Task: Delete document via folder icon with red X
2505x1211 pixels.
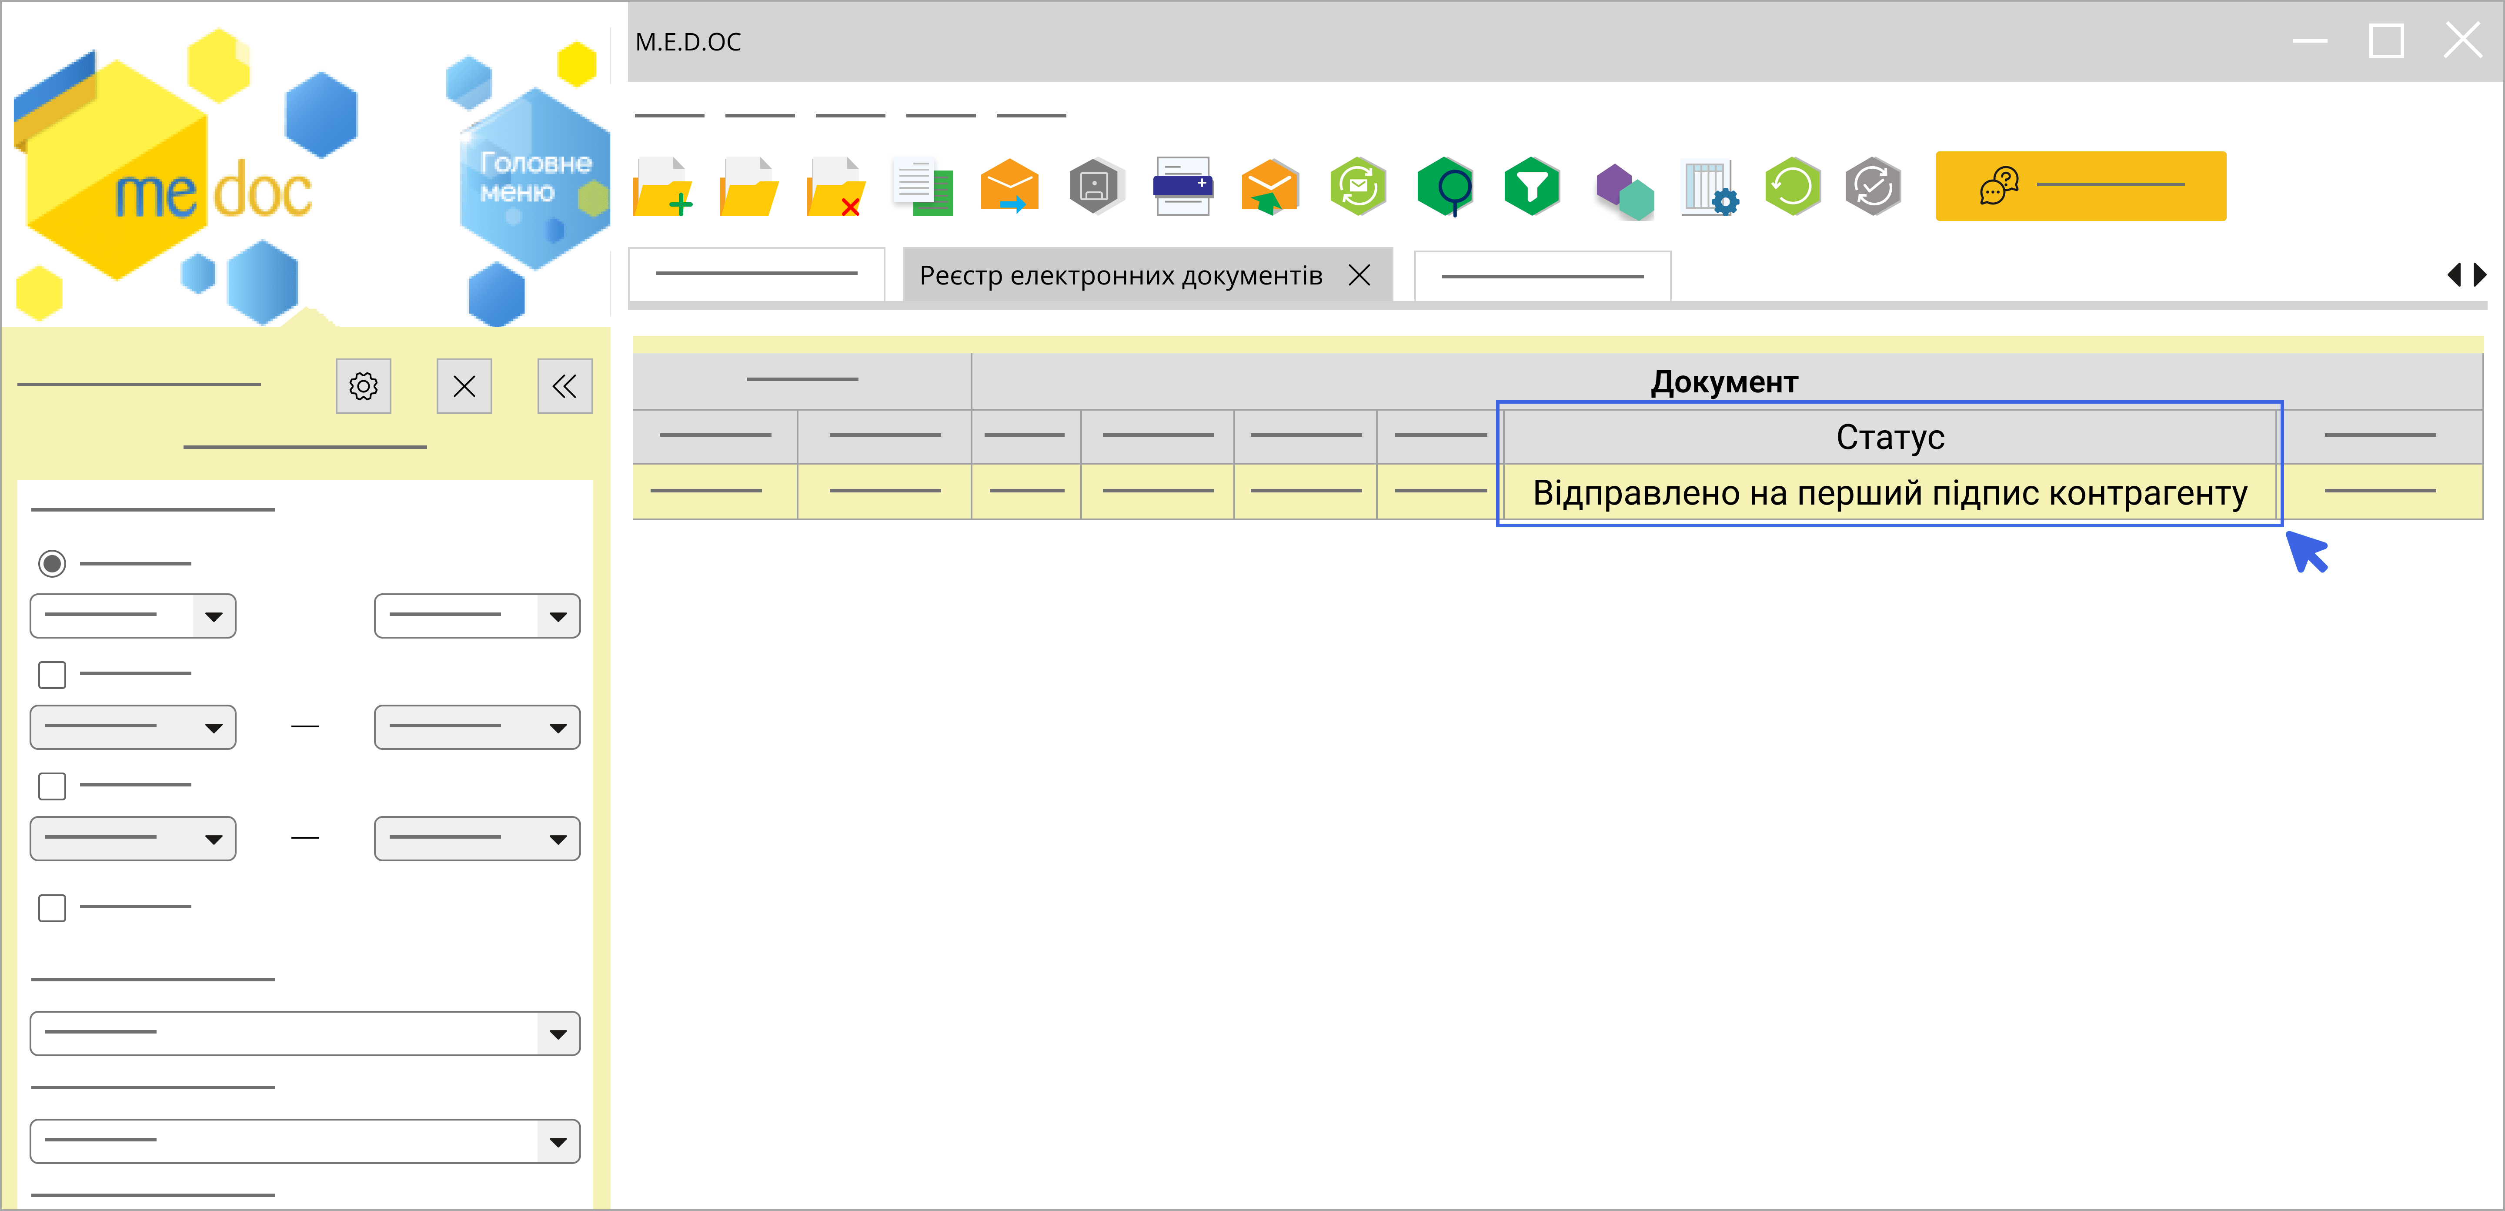Action: click(x=835, y=186)
